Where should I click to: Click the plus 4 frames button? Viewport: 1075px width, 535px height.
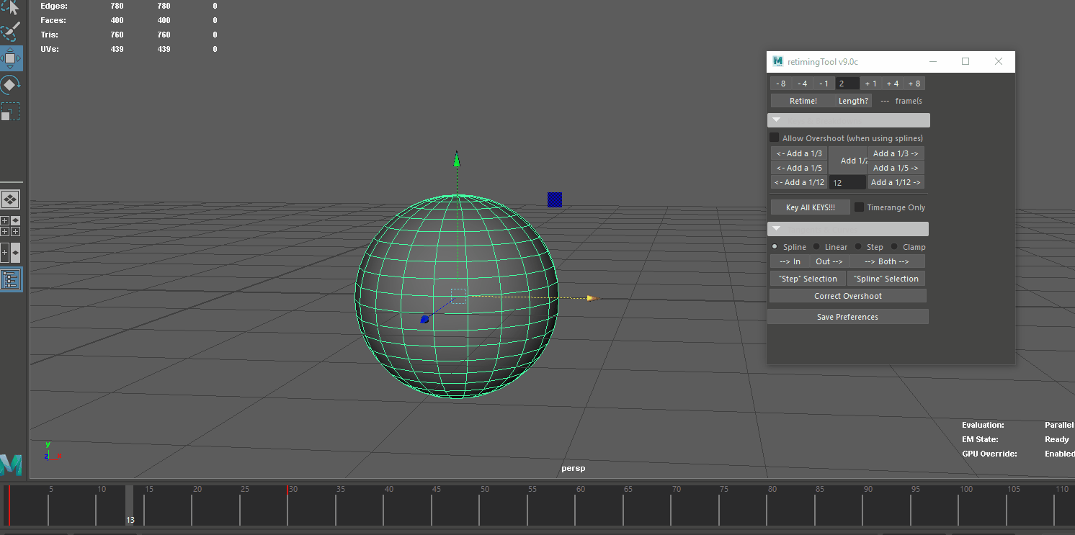pyautogui.click(x=892, y=84)
